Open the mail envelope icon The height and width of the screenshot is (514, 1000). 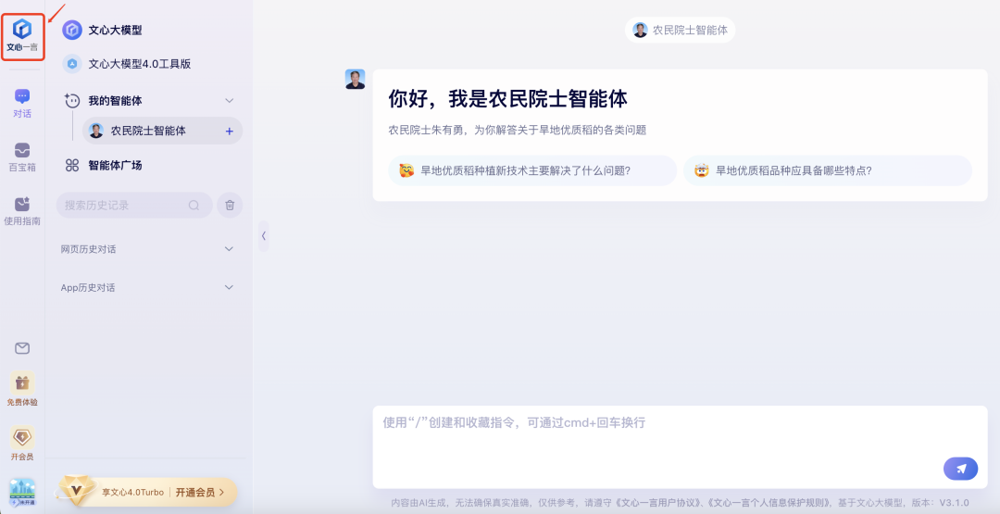[22, 348]
